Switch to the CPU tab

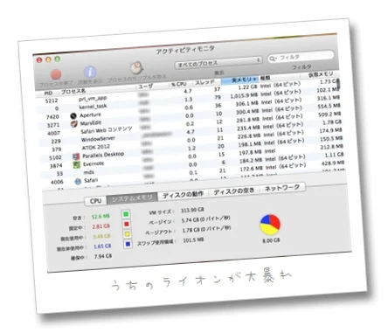coord(95,201)
